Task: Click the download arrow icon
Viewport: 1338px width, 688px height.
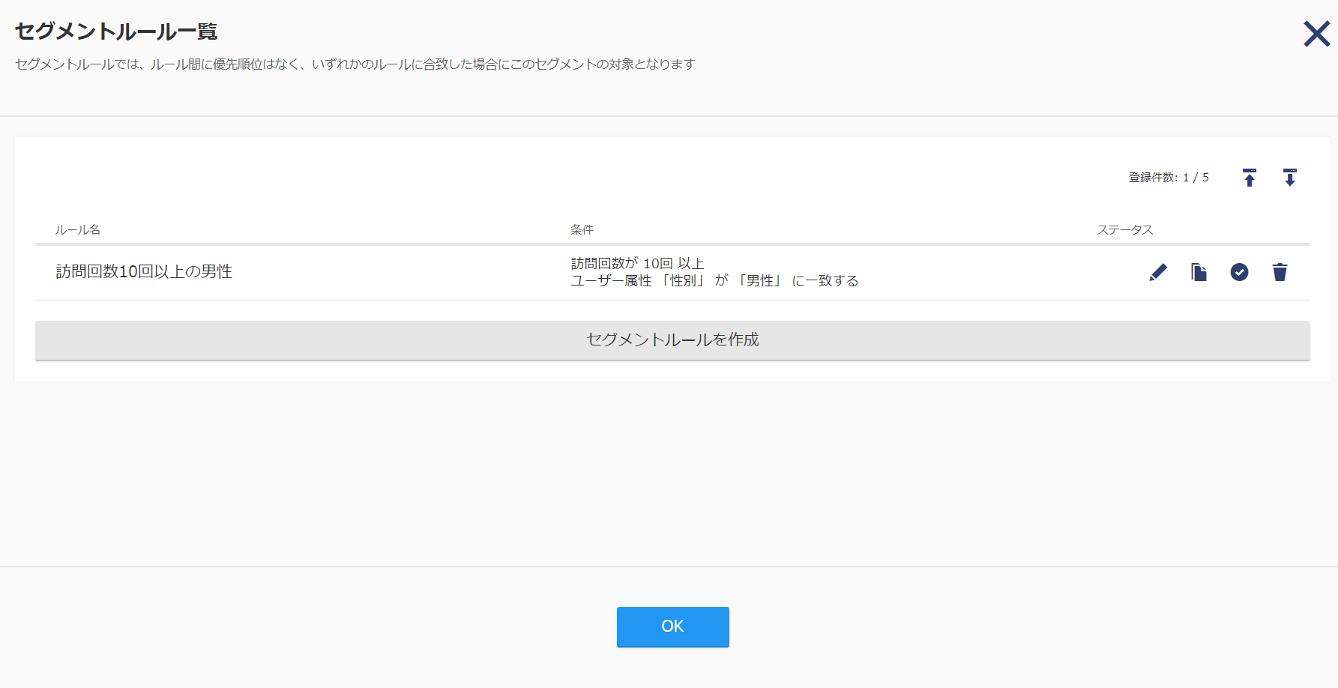Action: coord(1290,178)
